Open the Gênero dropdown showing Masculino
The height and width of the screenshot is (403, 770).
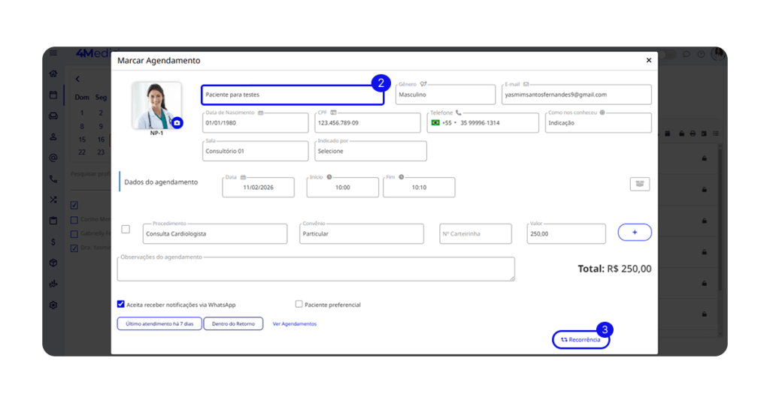coord(445,95)
